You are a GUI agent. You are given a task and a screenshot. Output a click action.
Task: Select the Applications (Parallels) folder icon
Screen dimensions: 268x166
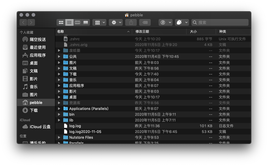click(x=66, y=108)
